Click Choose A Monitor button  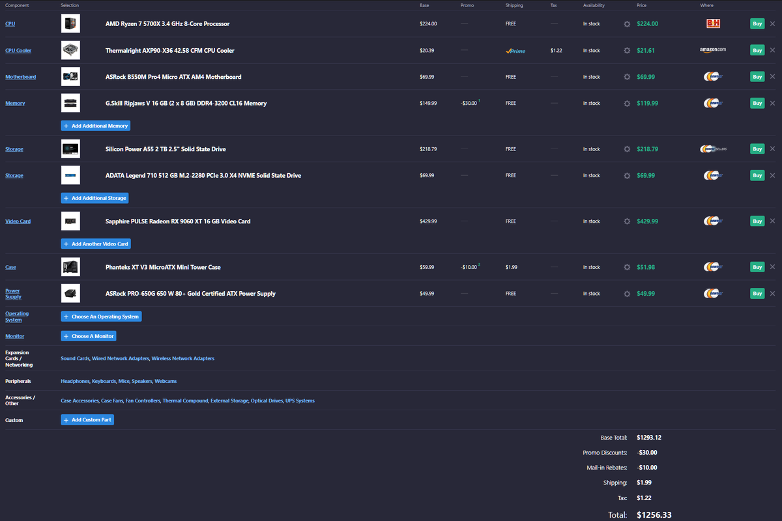point(89,336)
